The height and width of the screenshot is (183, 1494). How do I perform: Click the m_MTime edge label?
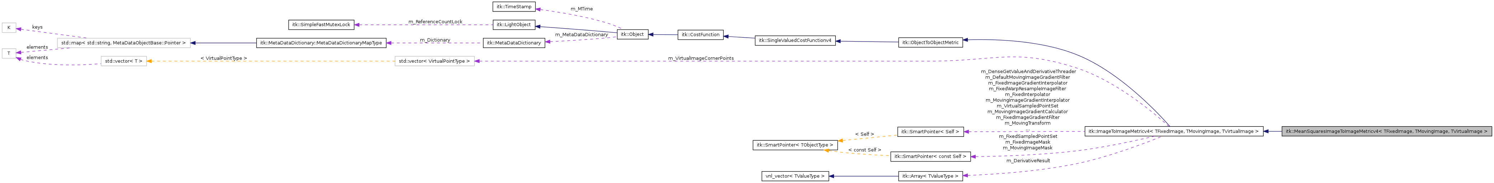coord(581,9)
